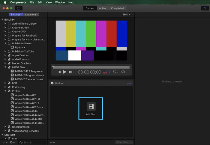The height and width of the screenshot is (145, 210).
Task: Open the File menu
Action: click(x=32, y=2)
